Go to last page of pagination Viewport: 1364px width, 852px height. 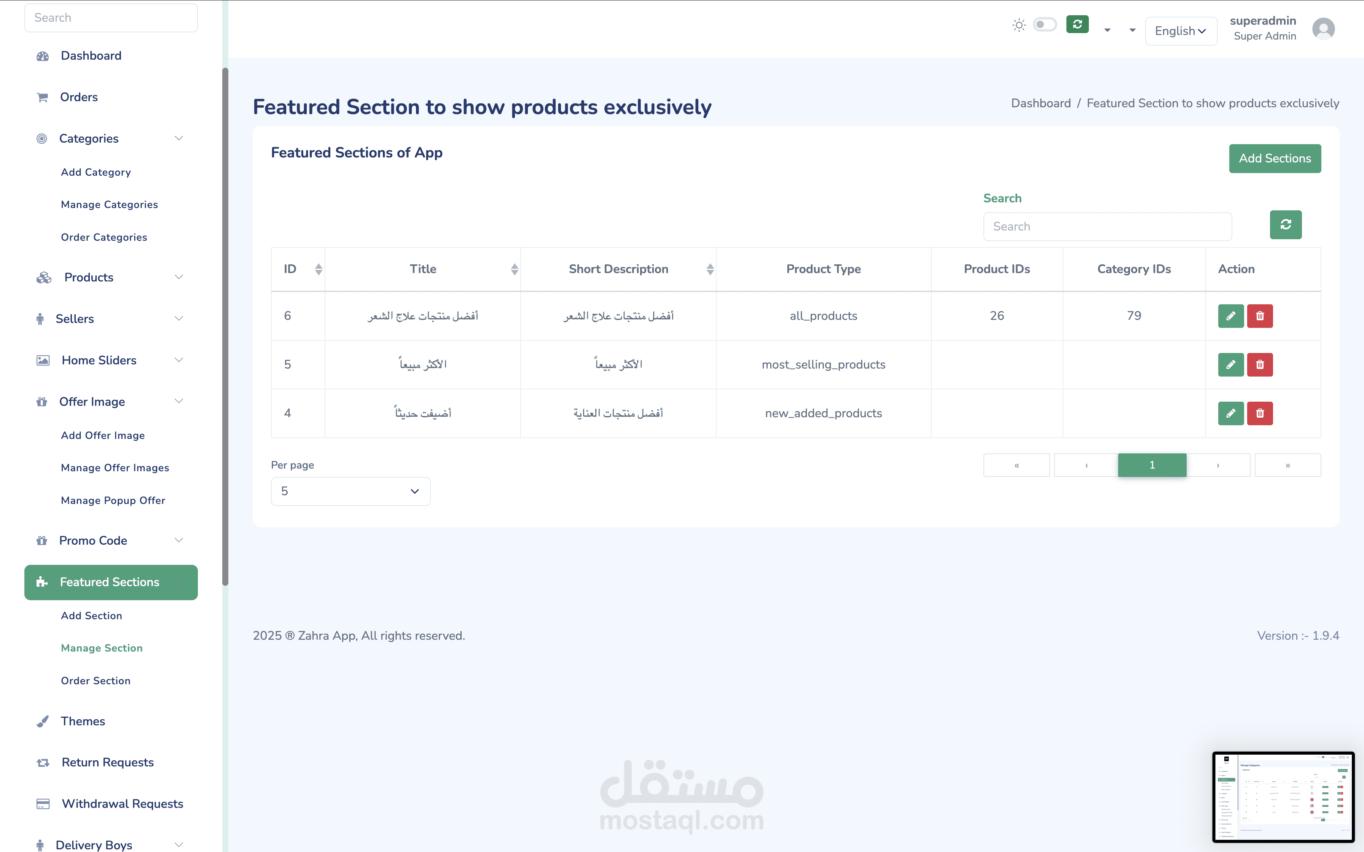tap(1288, 466)
